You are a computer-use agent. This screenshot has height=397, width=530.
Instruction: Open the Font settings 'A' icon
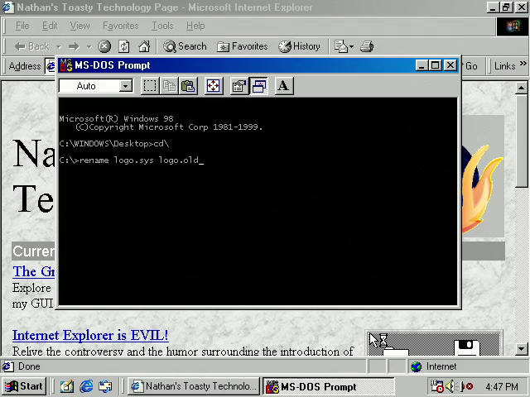pyautogui.click(x=283, y=86)
